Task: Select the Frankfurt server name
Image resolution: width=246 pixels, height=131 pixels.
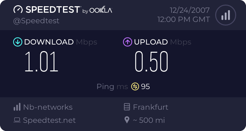Action: pos(151,107)
